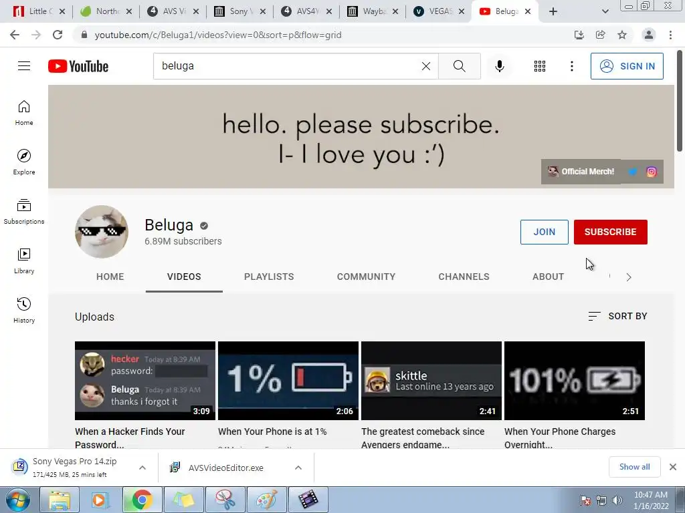Close the downloads bar
Screen dimensions: 685x513
(673, 467)
